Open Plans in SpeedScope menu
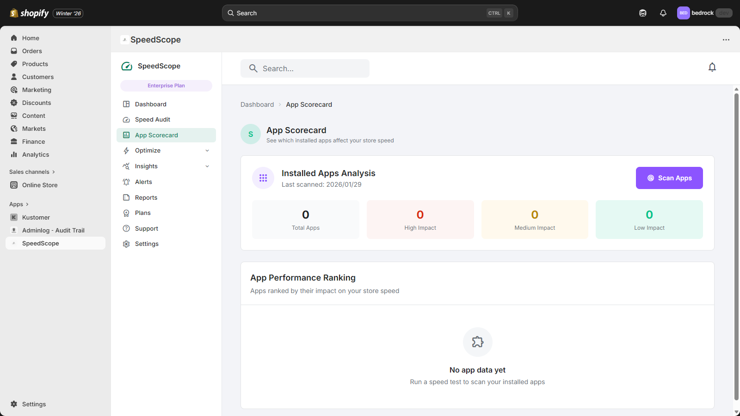The height and width of the screenshot is (416, 740). click(142, 213)
